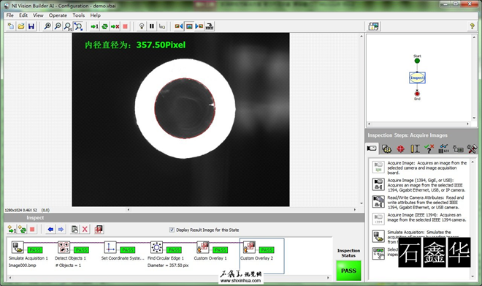Save the inspection with floppy icon
The height and width of the screenshot is (286, 482).
click(x=31, y=26)
